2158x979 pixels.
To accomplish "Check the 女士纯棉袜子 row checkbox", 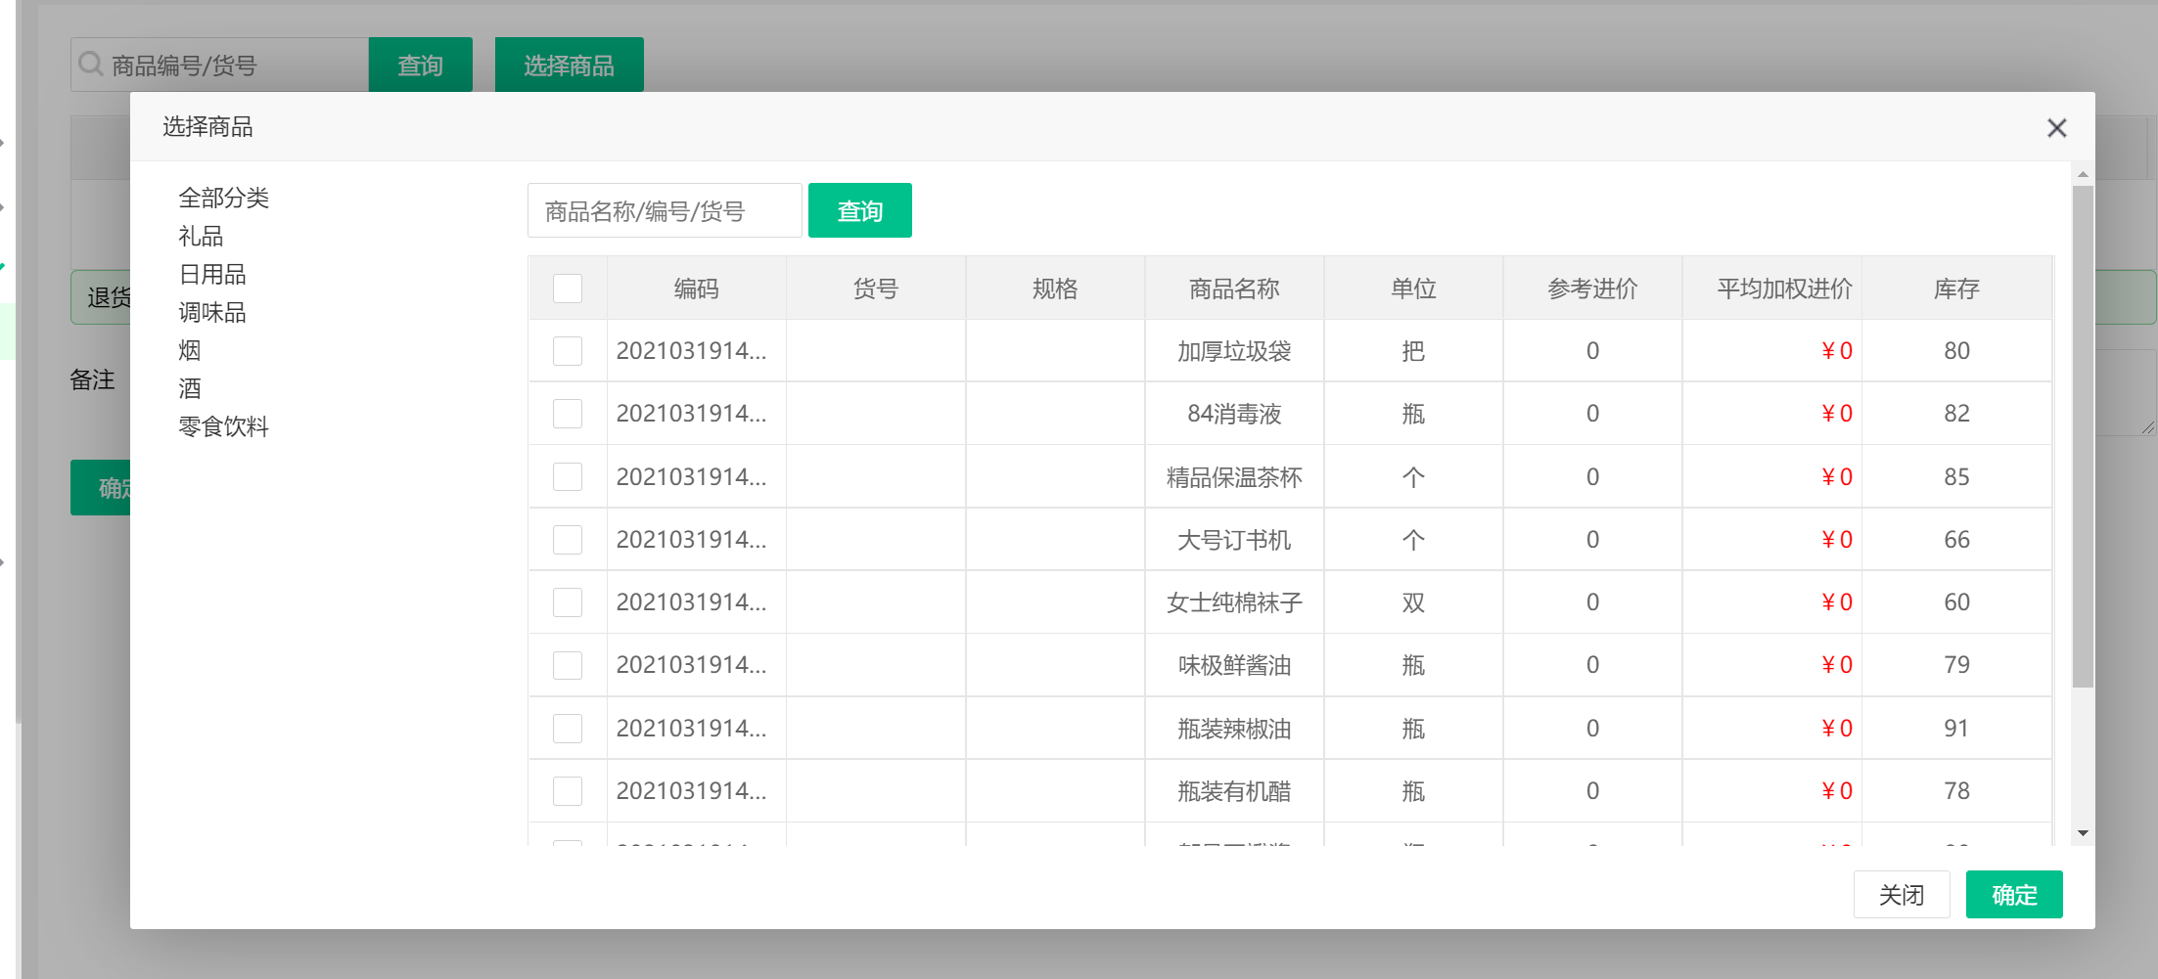I will point(567,601).
